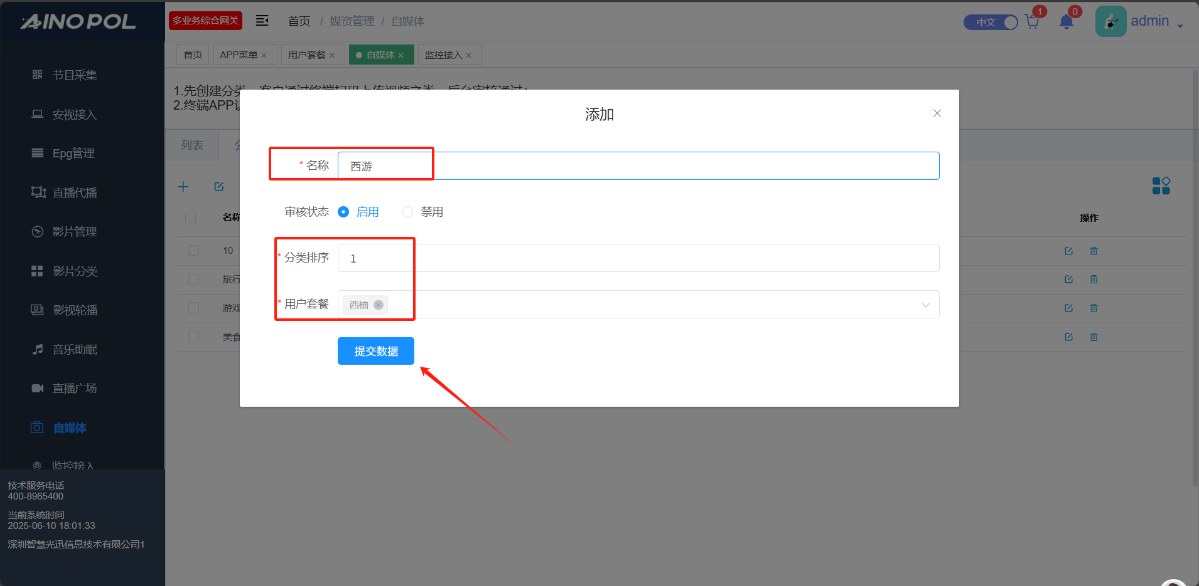Expand the 用户套餐 dropdown arrow
Image resolution: width=1199 pixels, height=586 pixels.
[x=925, y=305]
